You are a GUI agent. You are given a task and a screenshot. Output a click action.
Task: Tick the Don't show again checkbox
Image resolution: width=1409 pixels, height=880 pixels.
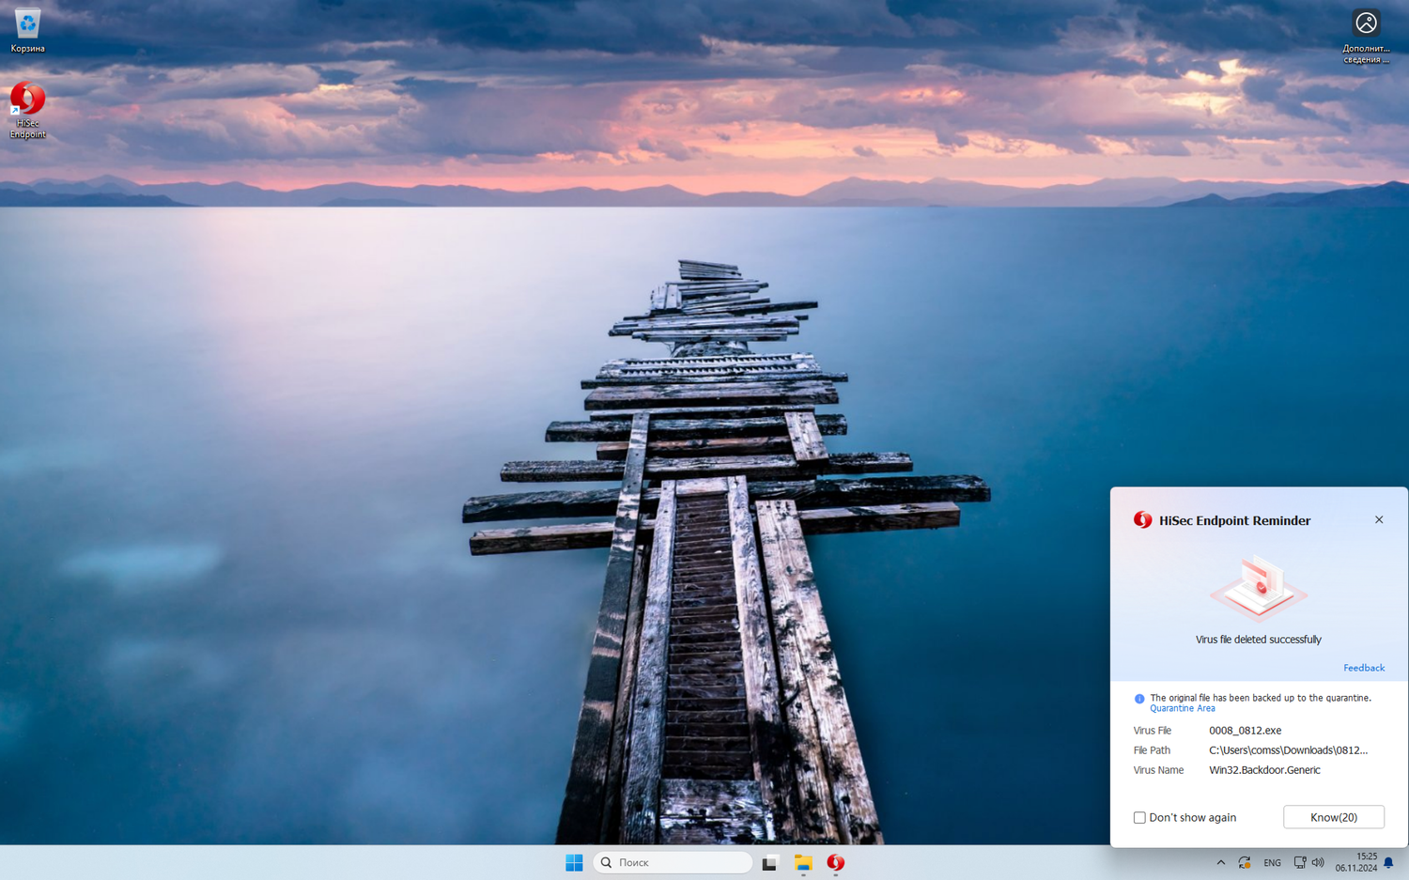(x=1139, y=817)
